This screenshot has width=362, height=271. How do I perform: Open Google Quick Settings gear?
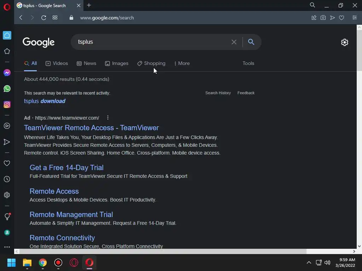click(x=344, y=42)
